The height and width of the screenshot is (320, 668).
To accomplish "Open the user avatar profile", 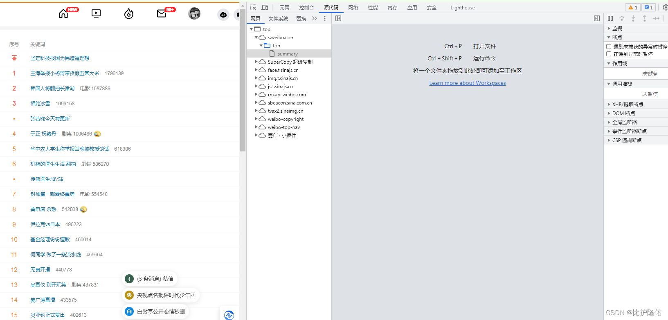I will tap(194, 13).
